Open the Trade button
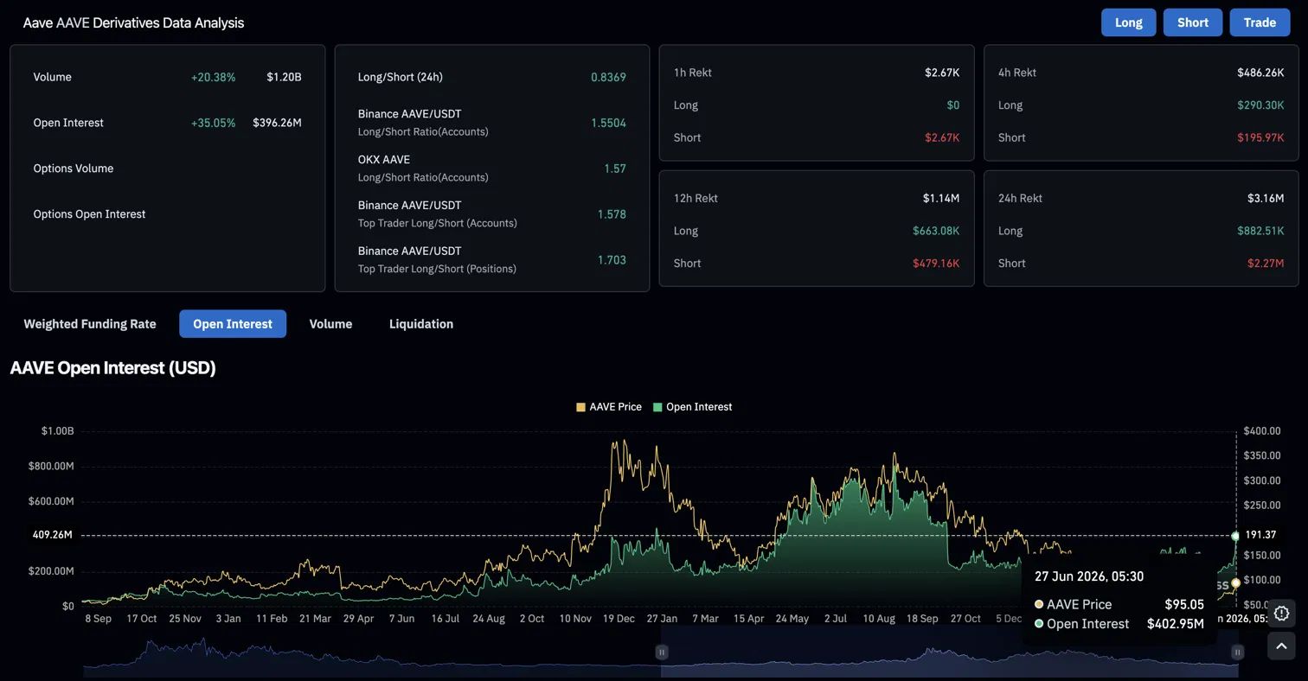 click(x=1260, y=22)
